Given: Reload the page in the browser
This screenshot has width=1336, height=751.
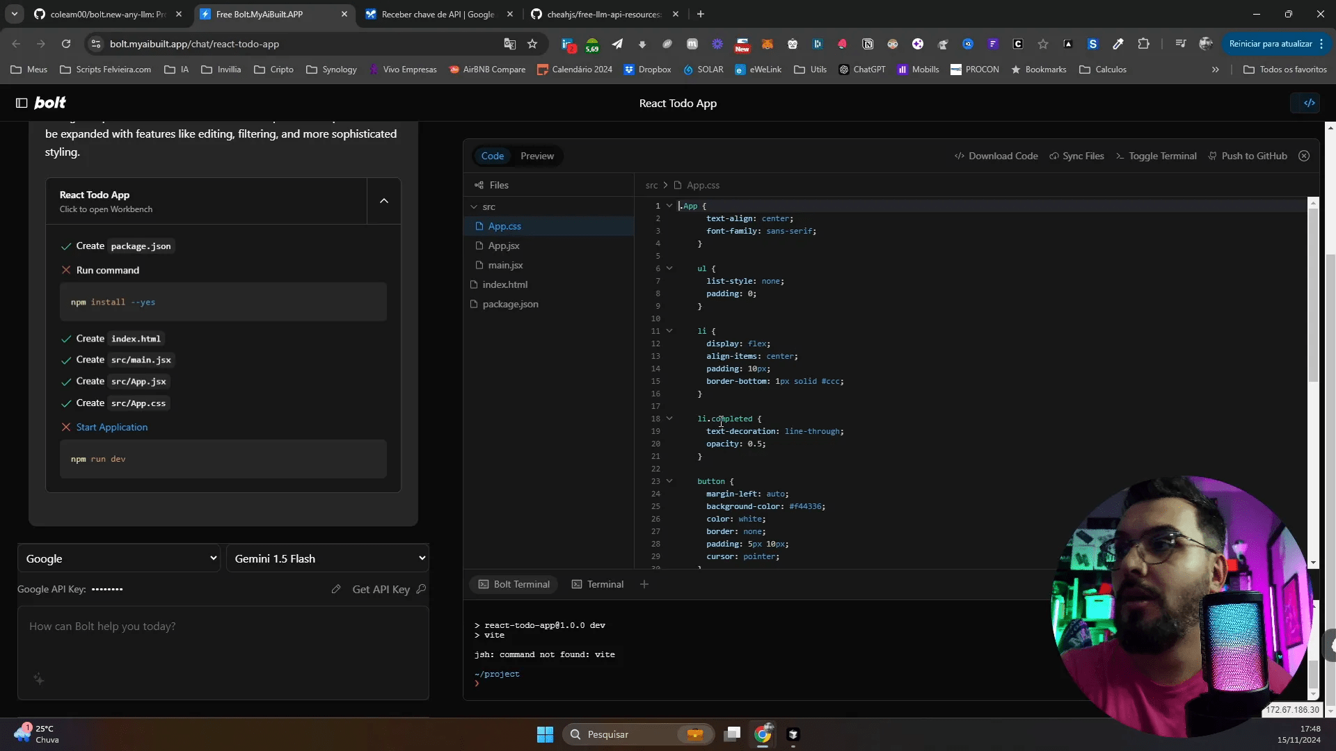Looking at the screenshot, I should point(66,44).
